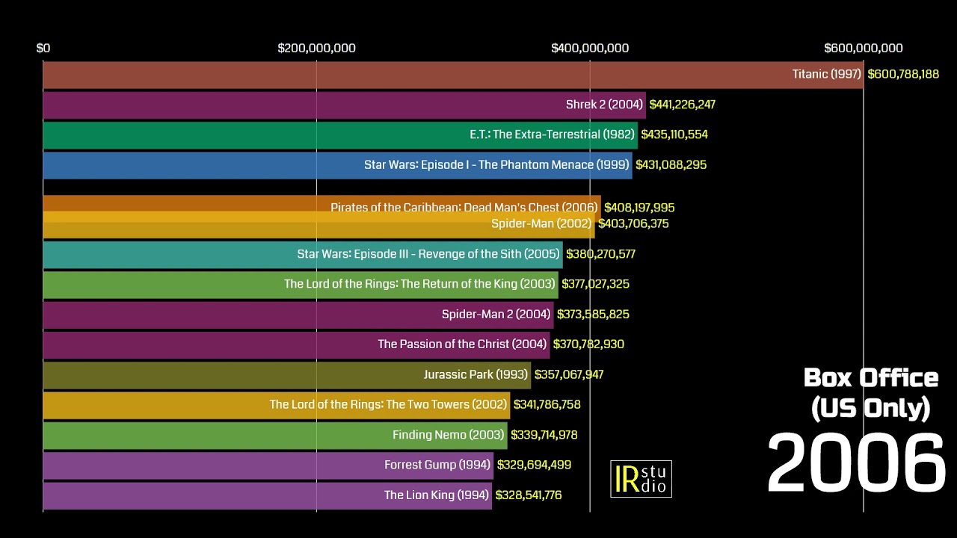Click The Passion of the Christ (2004) label

pos(462,344)
